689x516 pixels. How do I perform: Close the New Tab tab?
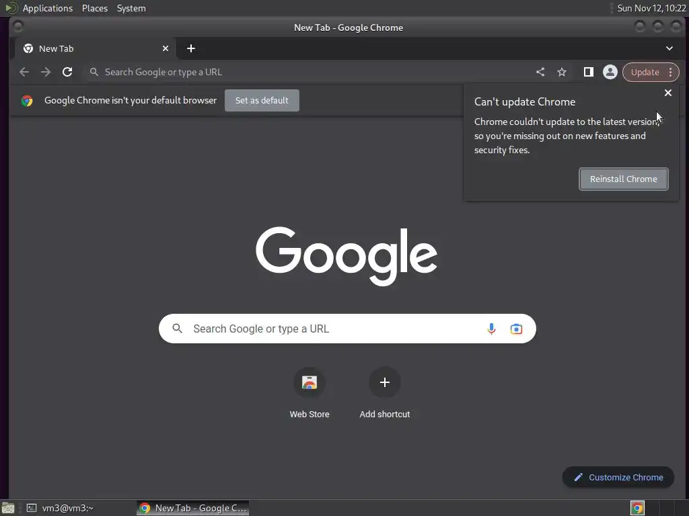click(166, 48)
